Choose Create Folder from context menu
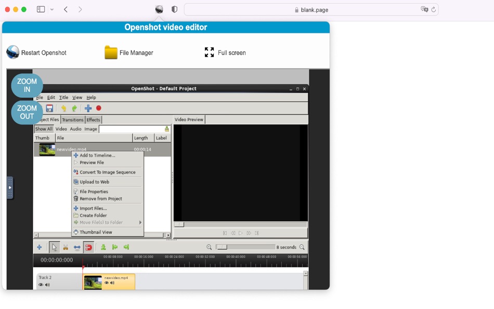The image size is (494, 309). coord(108,216)
